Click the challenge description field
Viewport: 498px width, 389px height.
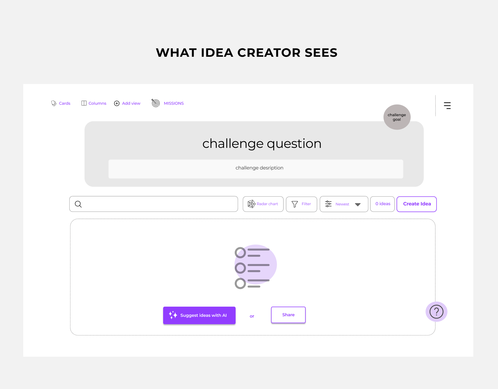coord(256,169)
